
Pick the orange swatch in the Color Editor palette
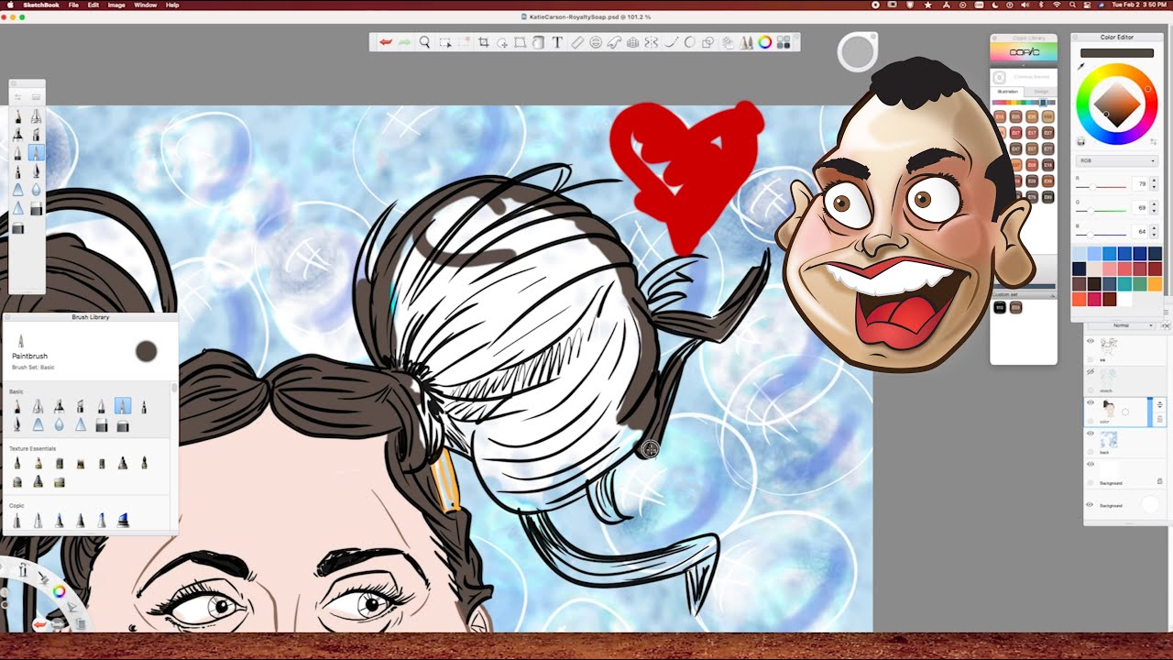coord(1155,284)
